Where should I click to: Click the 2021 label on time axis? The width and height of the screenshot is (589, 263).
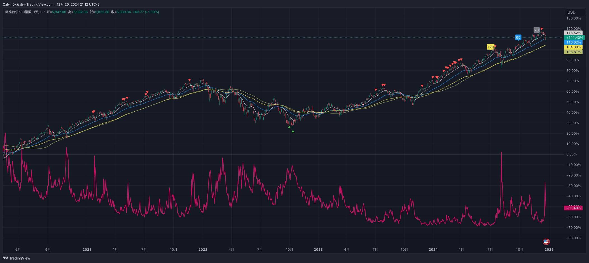[x=87, y=249]
